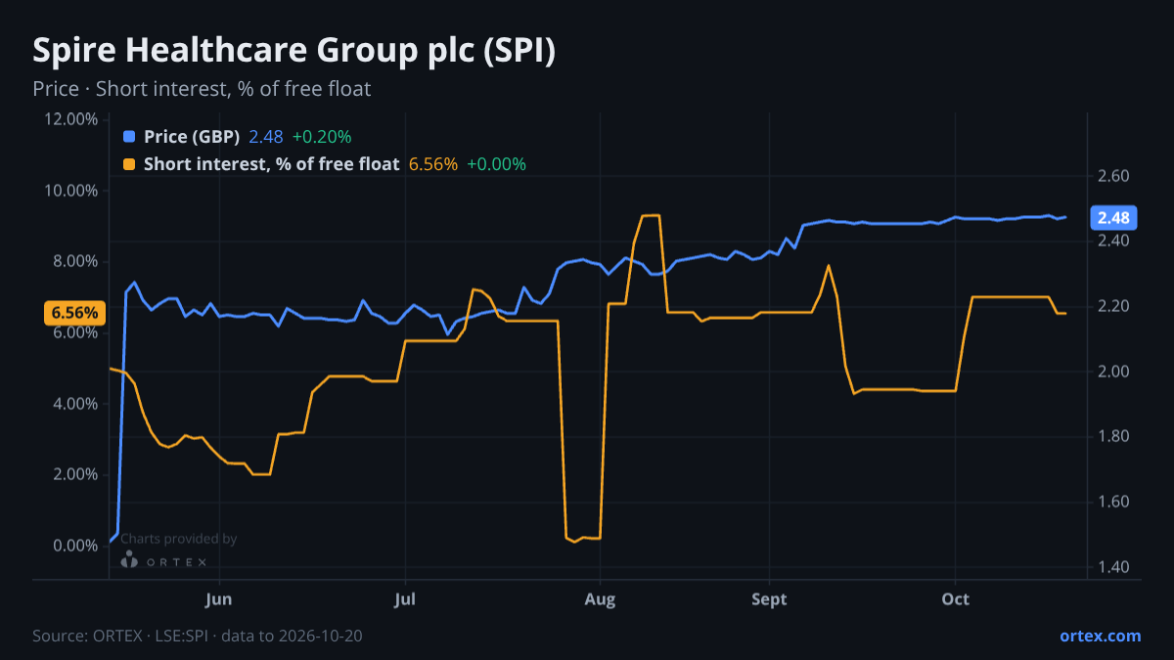This screenshot has width=1174, height=660.
Task: Click the 1.40 right axis label
Action: click(1115, 567)
